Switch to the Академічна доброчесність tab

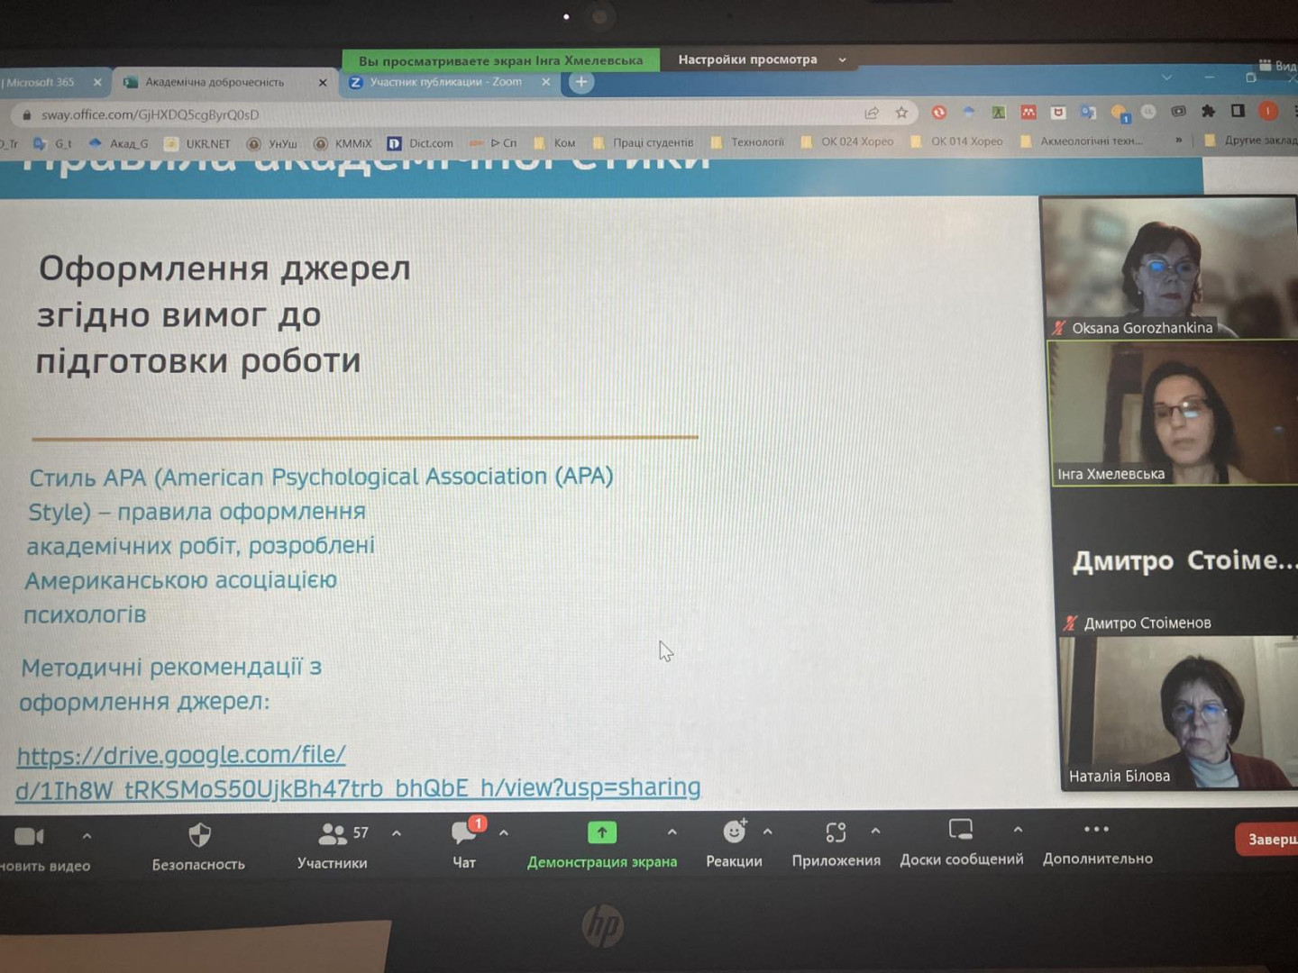click(224, 82)
